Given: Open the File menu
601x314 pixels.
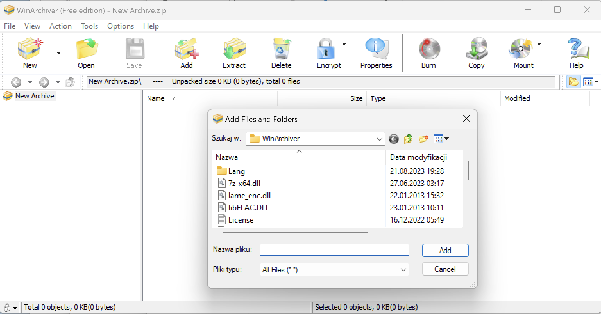Looking at the screenshot, I should pos(10,26).
